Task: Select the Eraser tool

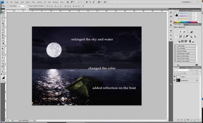Action: coord(3,41)
